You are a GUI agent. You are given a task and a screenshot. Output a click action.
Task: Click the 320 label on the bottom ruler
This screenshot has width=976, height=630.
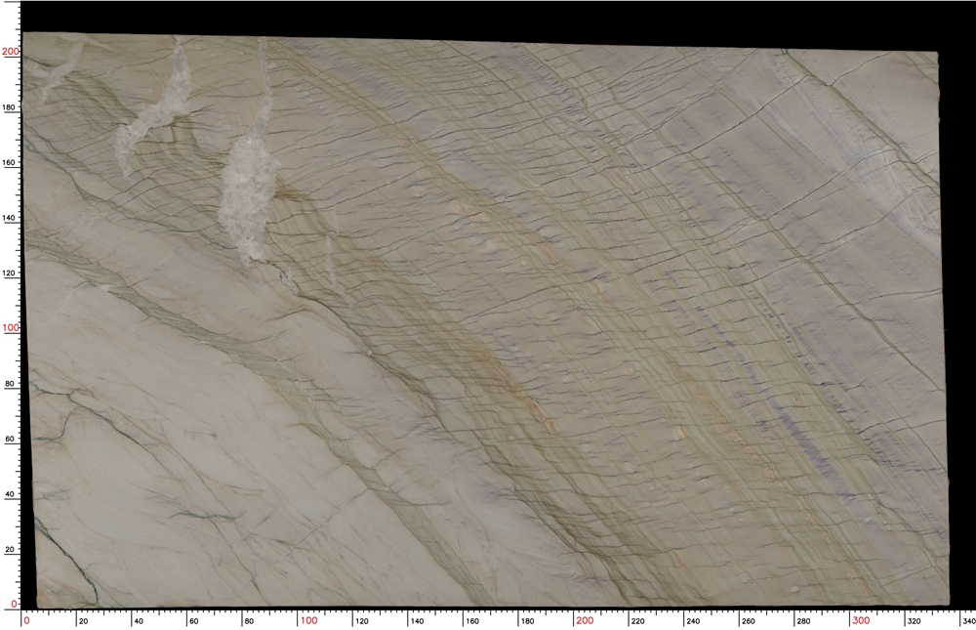pos(914,621)
